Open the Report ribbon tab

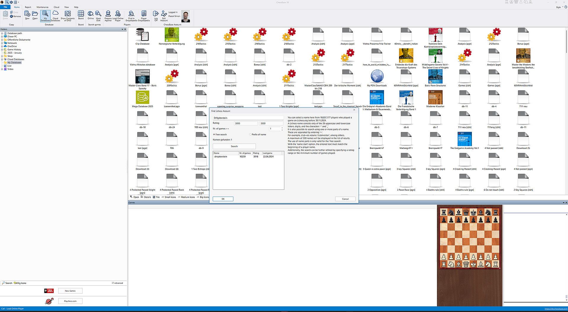28,7
